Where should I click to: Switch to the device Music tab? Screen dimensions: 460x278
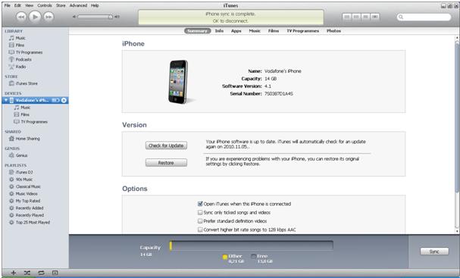(255, 31)
